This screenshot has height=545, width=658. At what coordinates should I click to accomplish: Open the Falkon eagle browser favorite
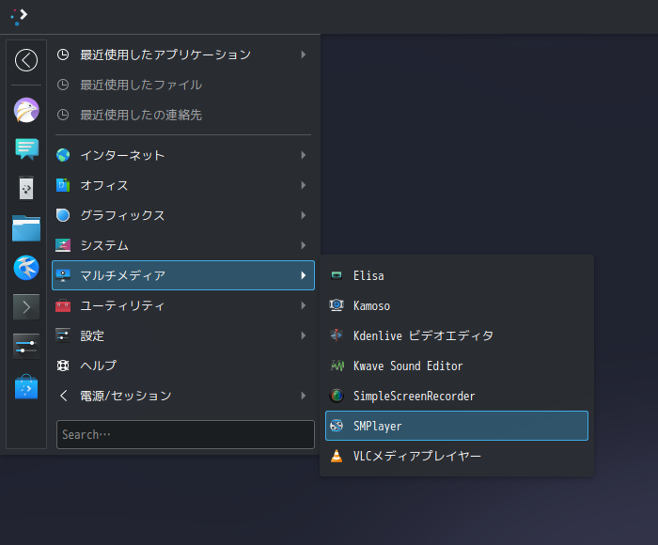[26, 110]
